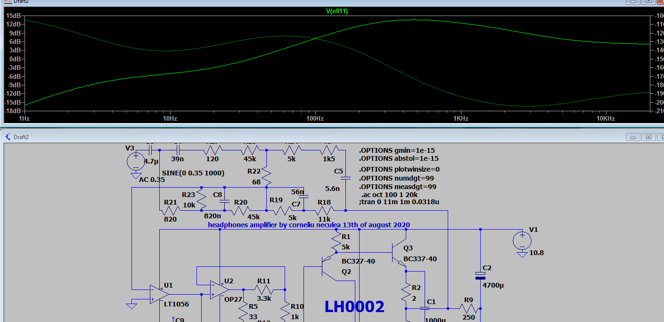This screenshot has height=322, width=664.
Task: Click the .OPTIONS measdgt=99 directive
Action: (x=397, y=187)
